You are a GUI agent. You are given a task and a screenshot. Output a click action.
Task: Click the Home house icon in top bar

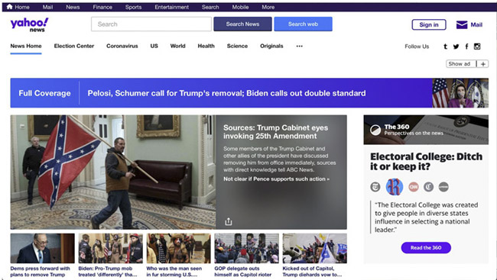pos(9,7)
